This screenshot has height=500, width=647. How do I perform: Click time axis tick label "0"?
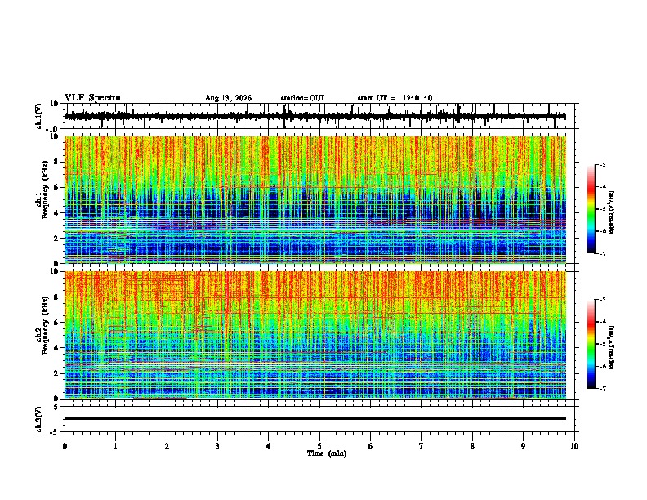[65, 446]
